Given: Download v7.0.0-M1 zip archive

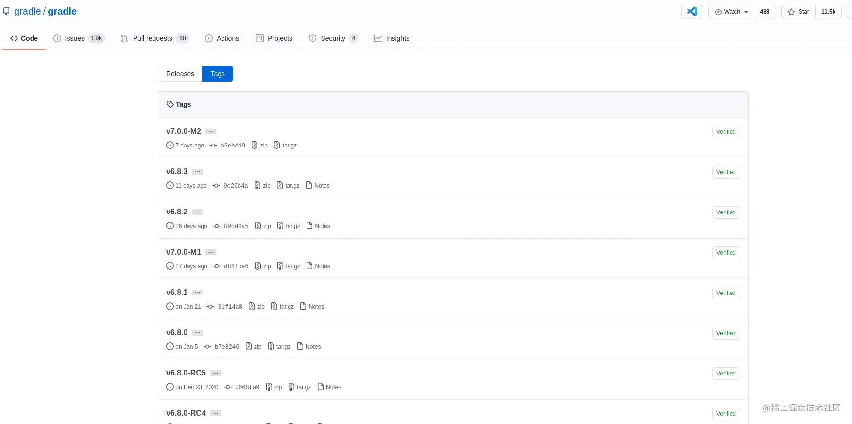Looking at the screenshot, I should pyautogui.click(x=263, y=266).
